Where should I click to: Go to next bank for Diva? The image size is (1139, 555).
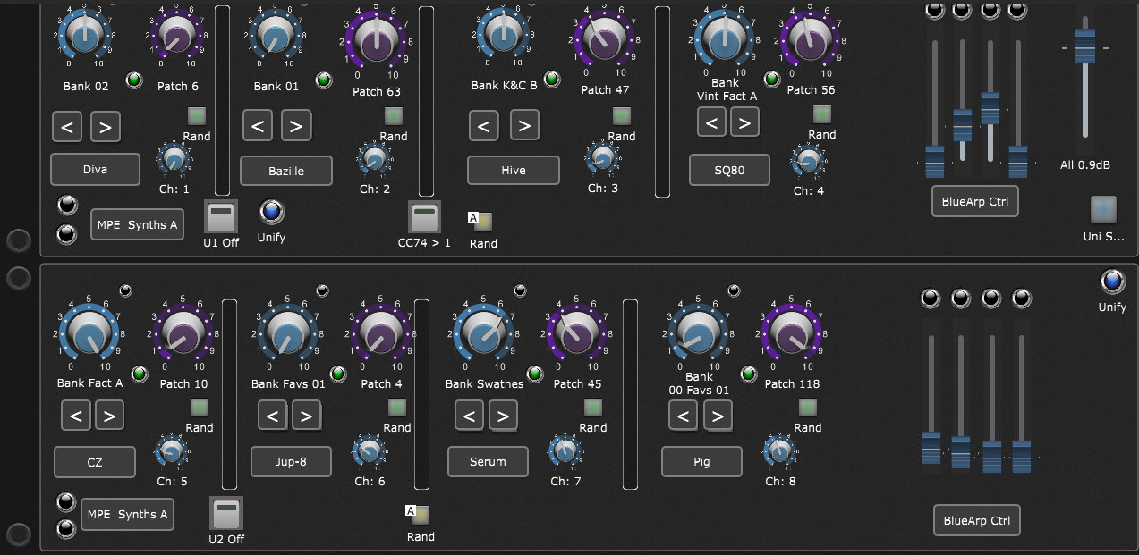click(105, 127)
